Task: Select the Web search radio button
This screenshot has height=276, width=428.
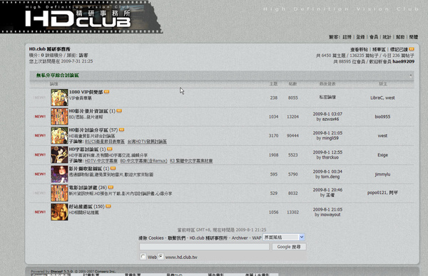Action: (x=143, y=256)
